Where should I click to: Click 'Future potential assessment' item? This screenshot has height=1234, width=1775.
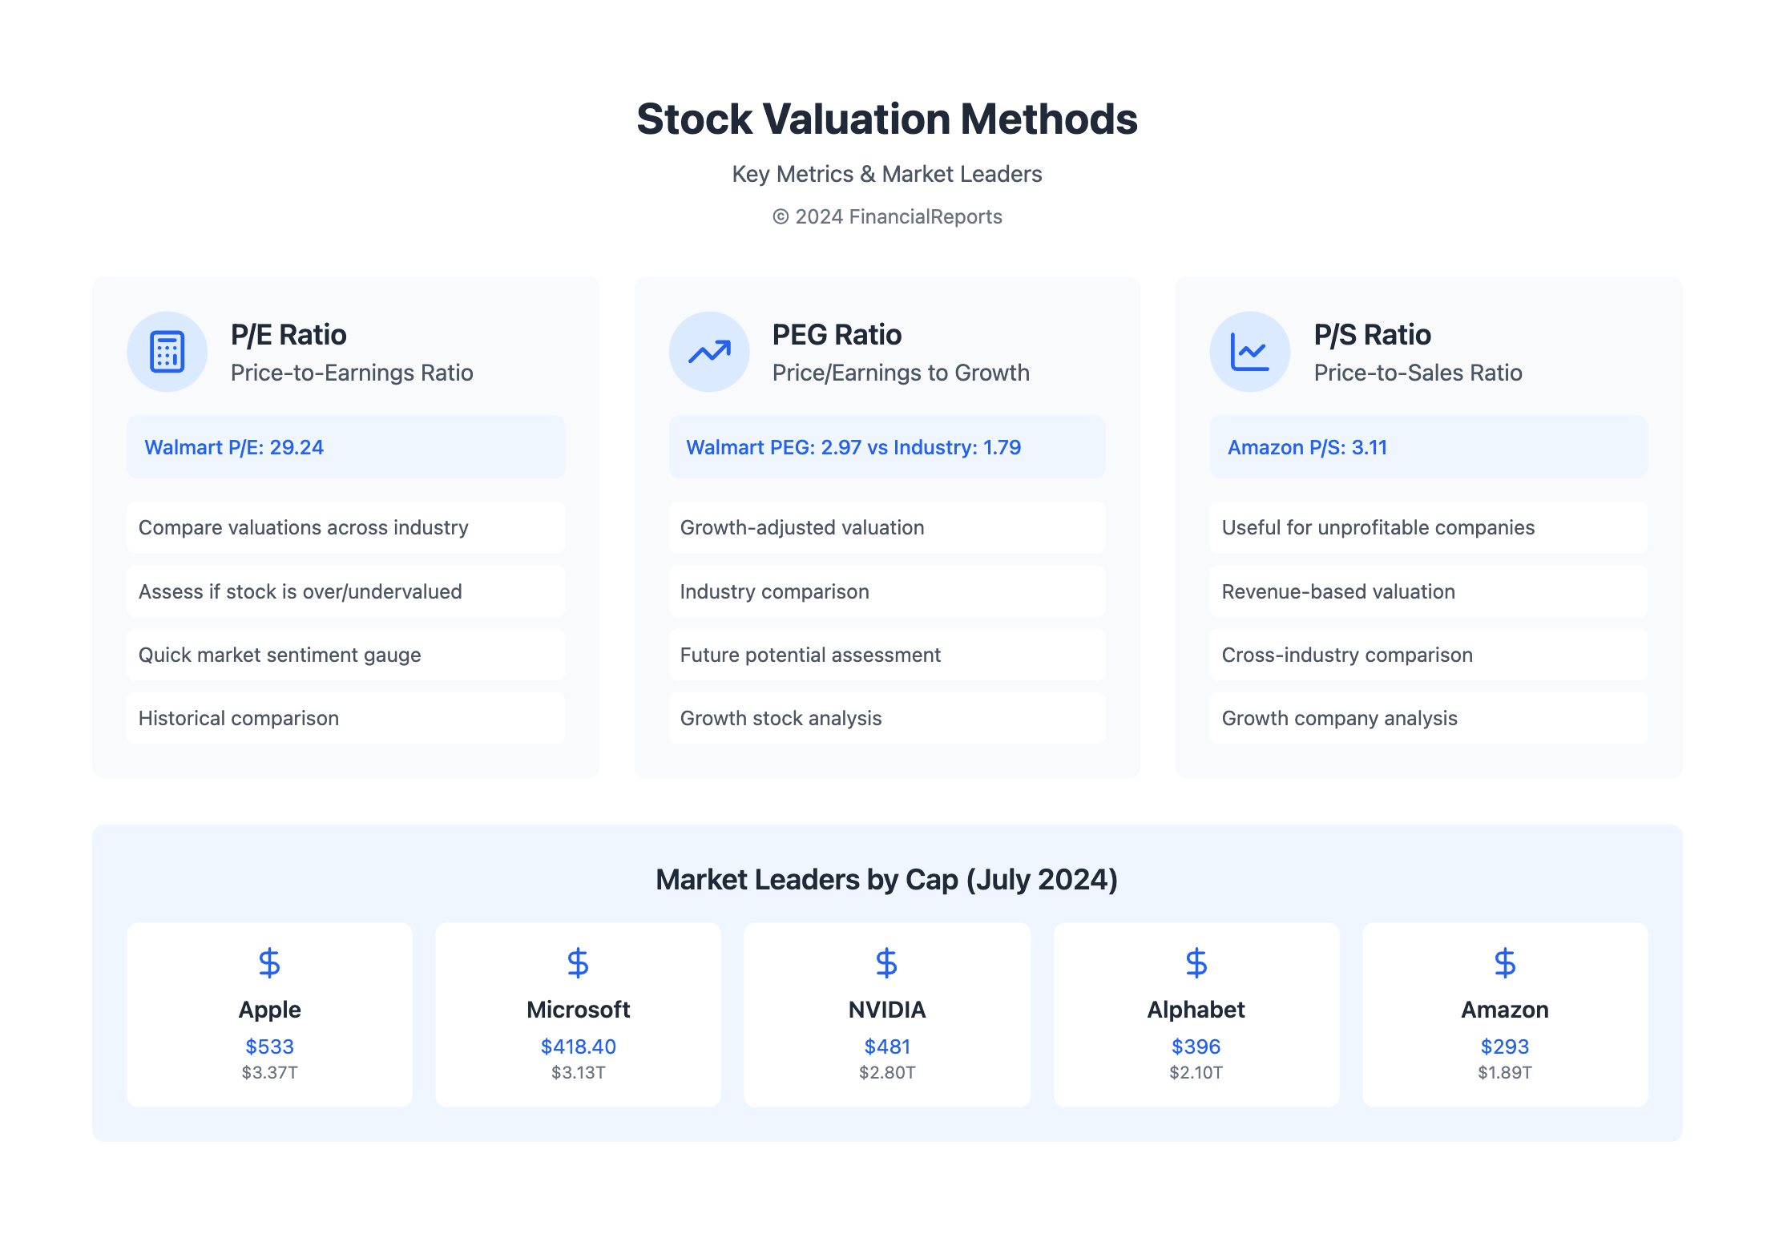(886, 655)
